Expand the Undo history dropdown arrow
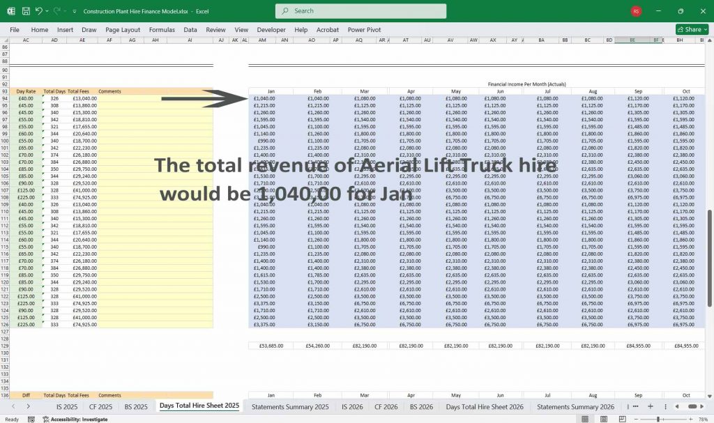 (47, 11)
